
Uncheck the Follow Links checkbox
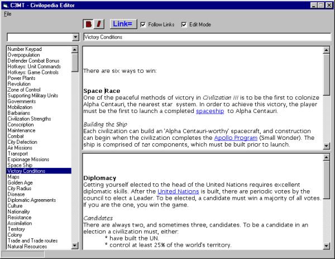point(144,25)
